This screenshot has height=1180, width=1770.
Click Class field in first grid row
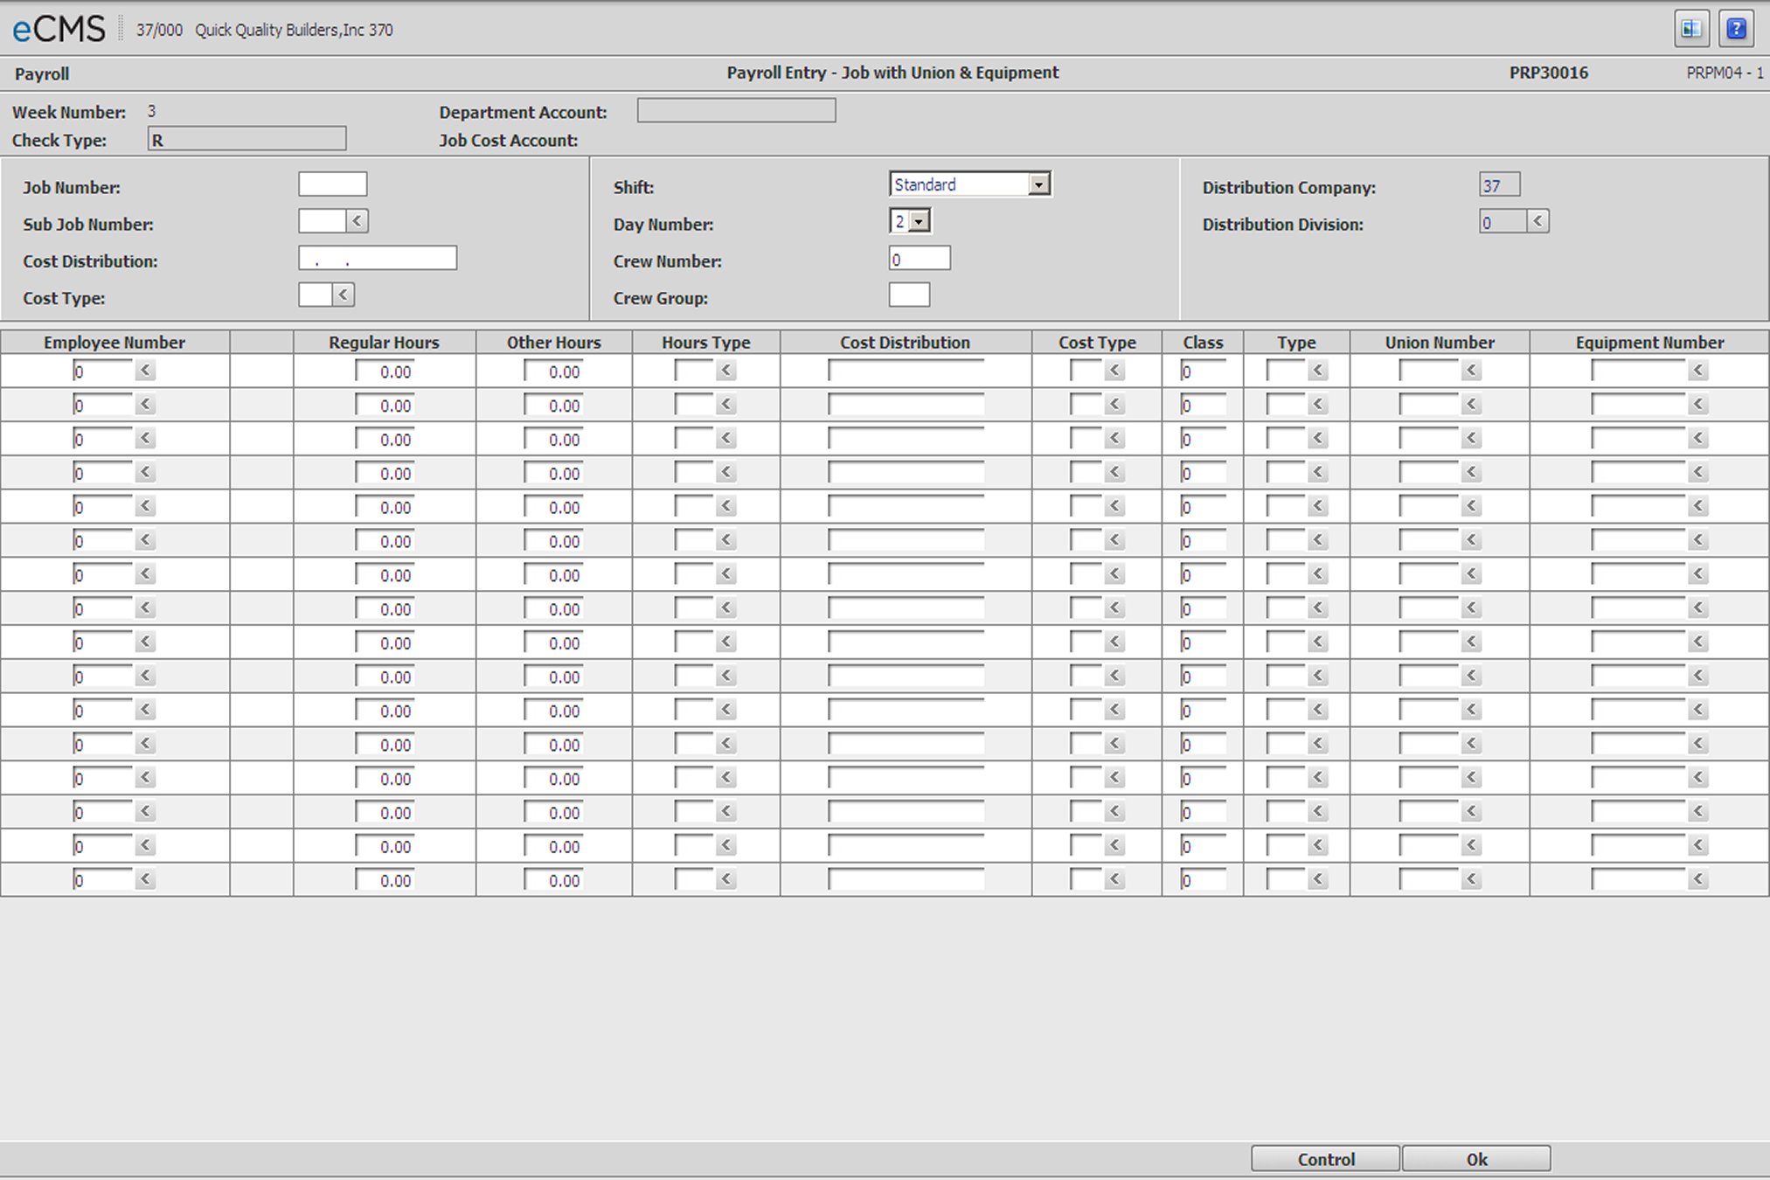[x=1203, y=371]
